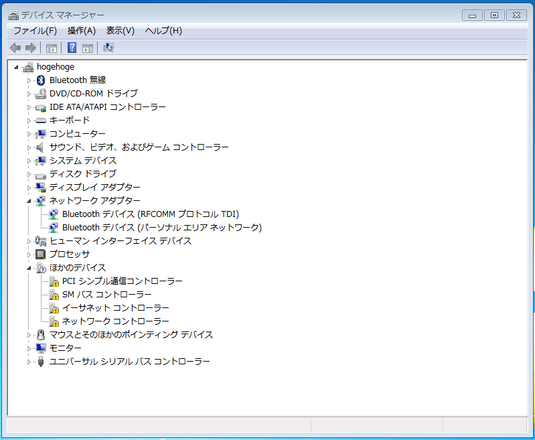Open the ファイル(F) menu
Viewport: 535px width, 440px height.
[x=35, y=31]
